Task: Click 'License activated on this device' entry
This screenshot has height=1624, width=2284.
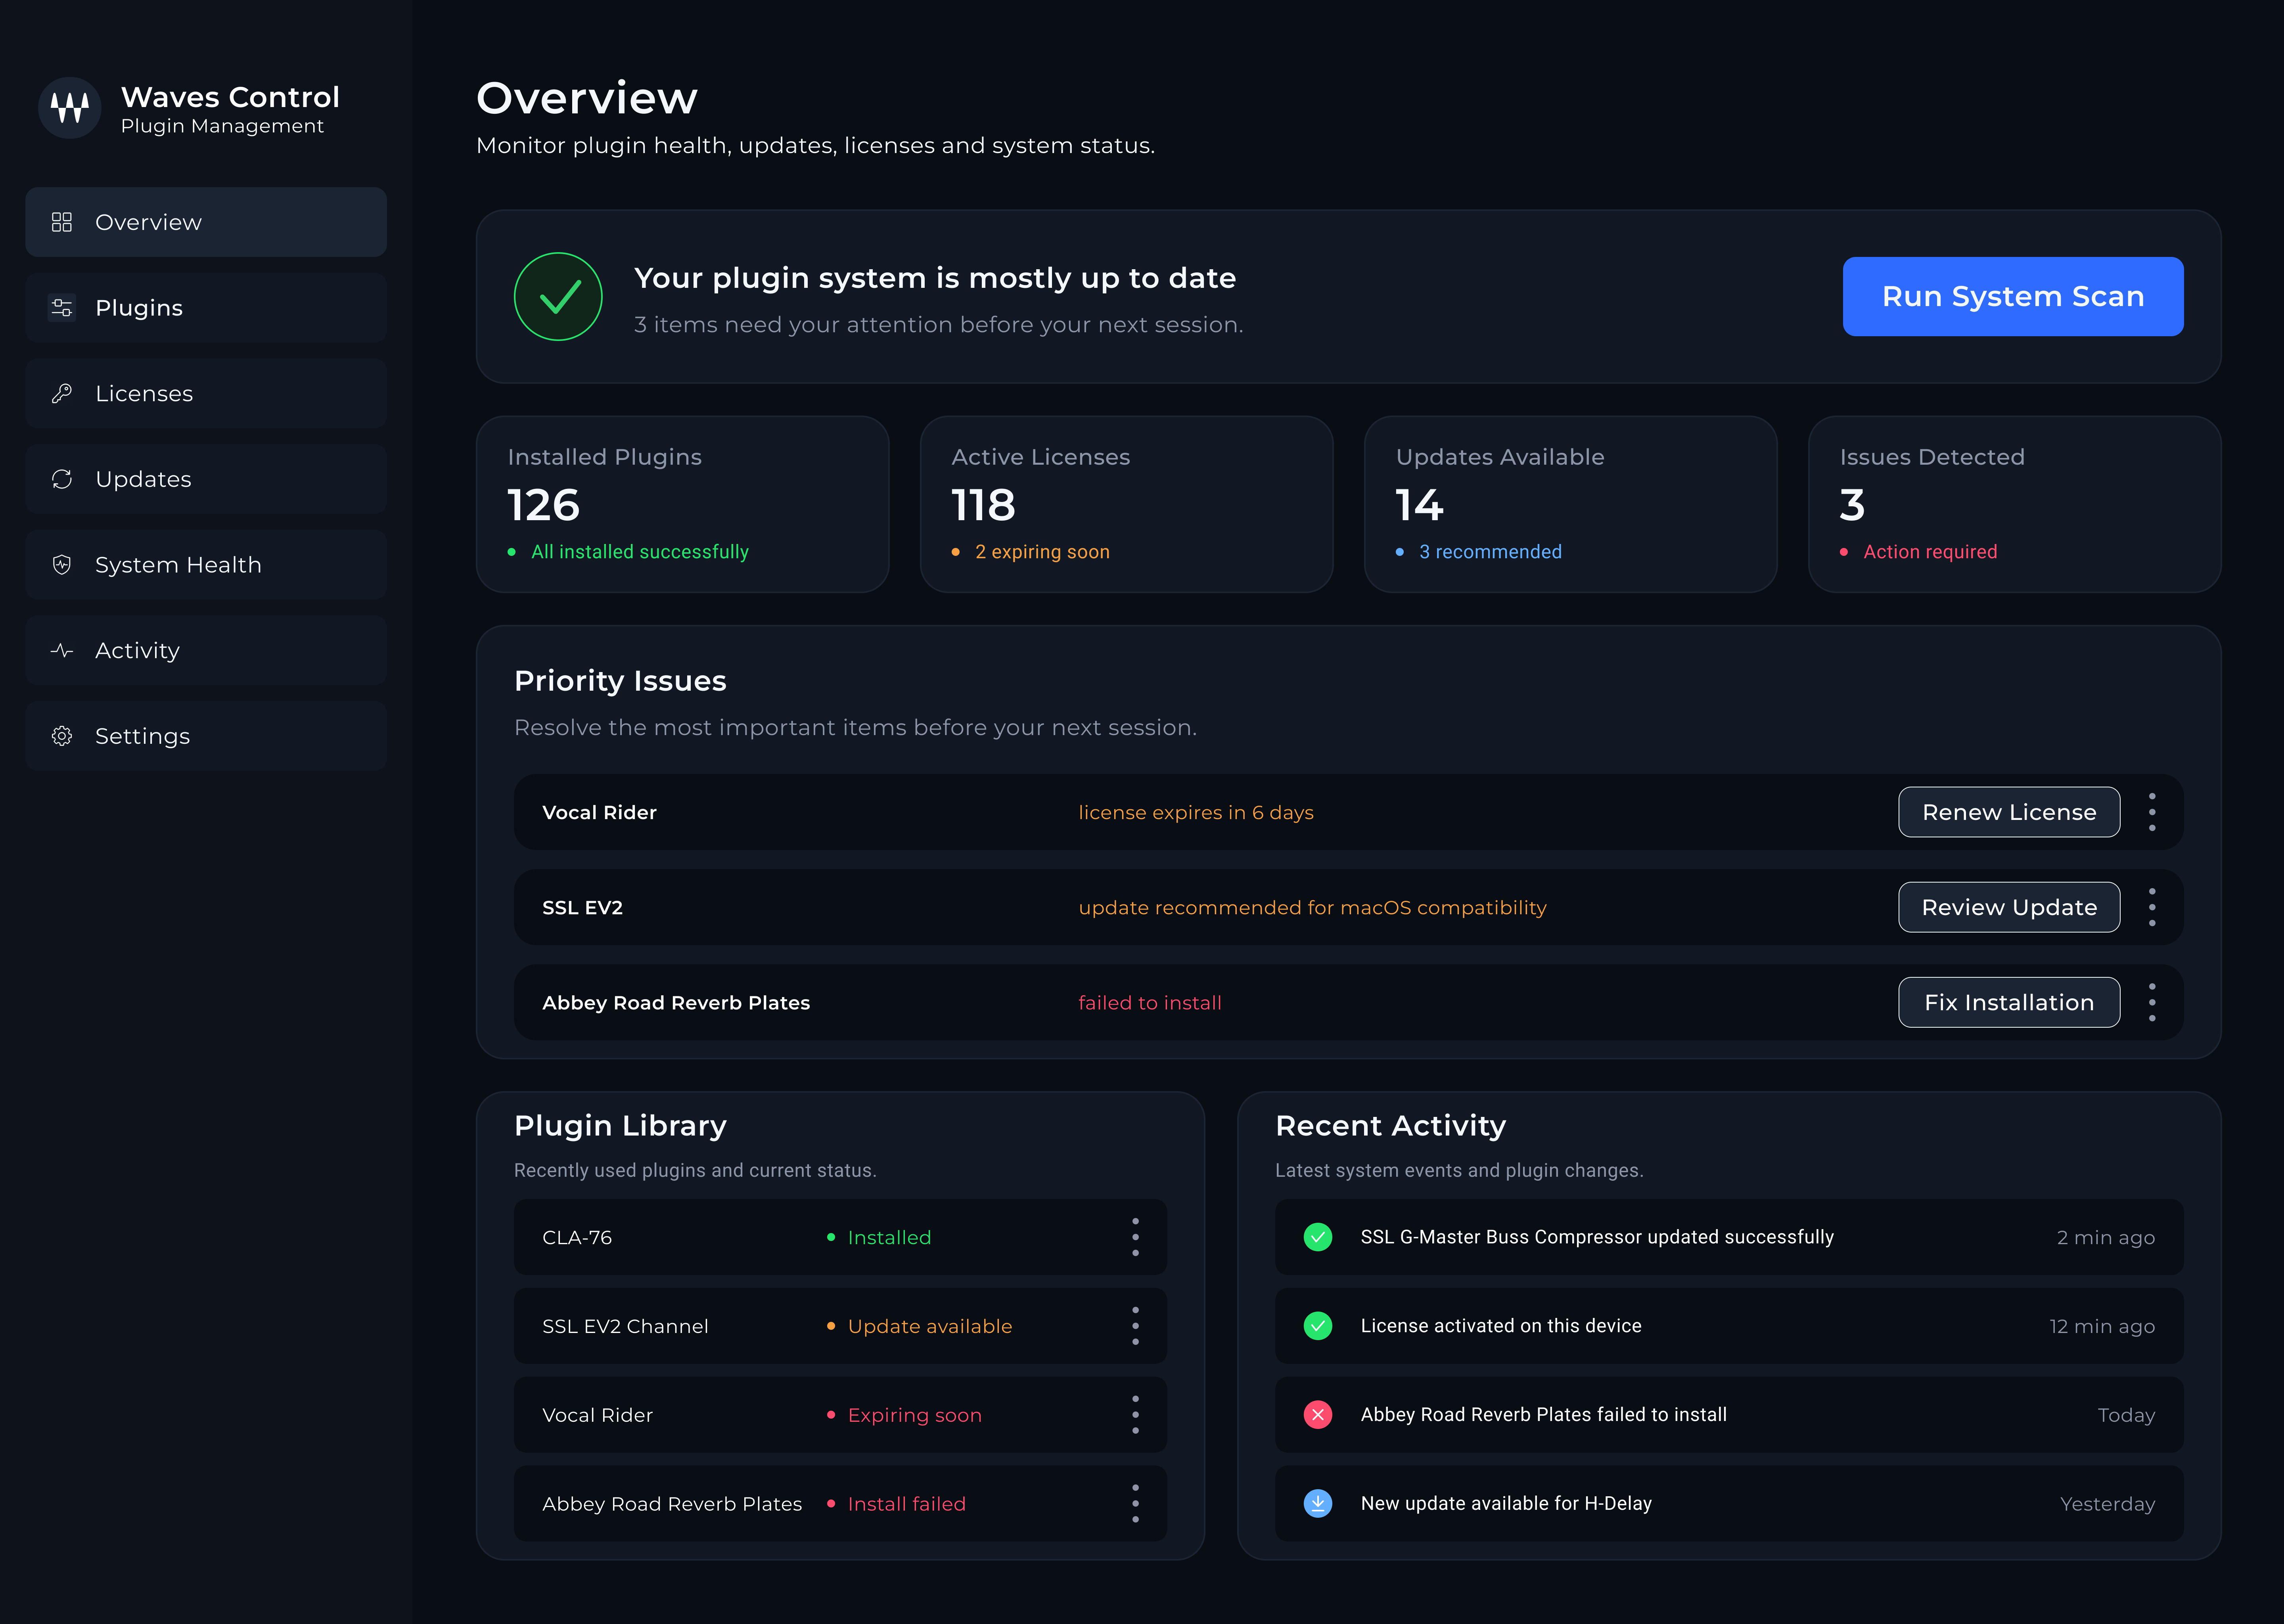Action: tap(1501, 1326)
